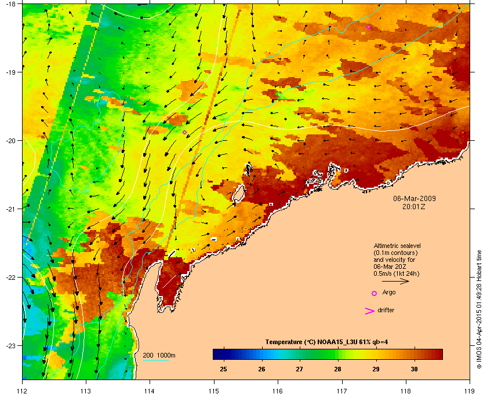Image resolution: width=487 pixels, height=394 pixels.
Task: Click the time label 20:01Z
Action: point(414,206)
